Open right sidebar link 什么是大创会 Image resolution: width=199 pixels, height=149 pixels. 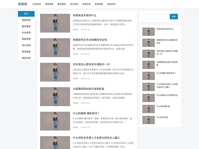[162, 117]
